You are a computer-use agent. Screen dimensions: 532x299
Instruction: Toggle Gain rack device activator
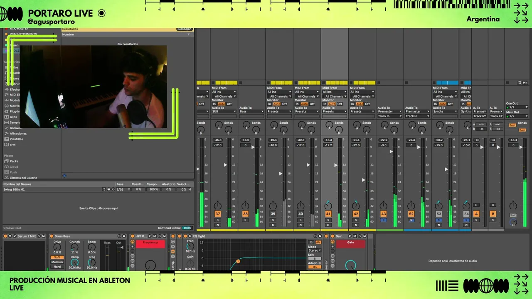tap(332, 236)
